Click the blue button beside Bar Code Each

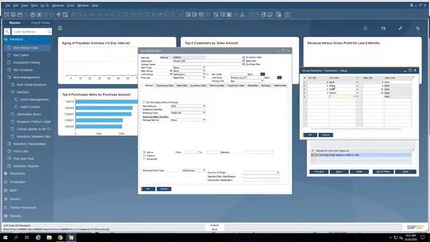pyautogui.click(x=263, y=74)
